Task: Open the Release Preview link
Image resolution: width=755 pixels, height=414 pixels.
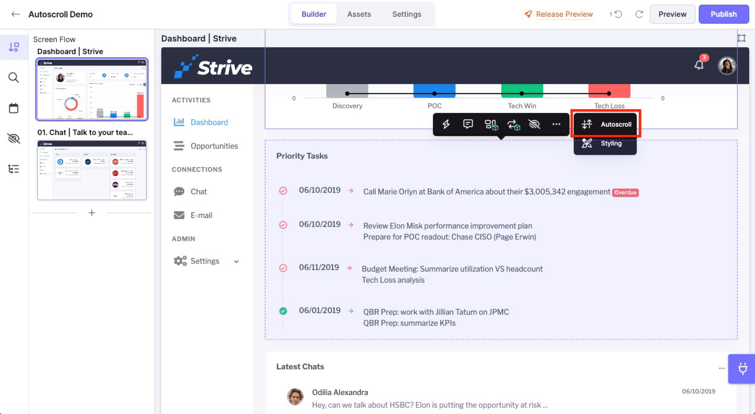Action: coord(564,14)
